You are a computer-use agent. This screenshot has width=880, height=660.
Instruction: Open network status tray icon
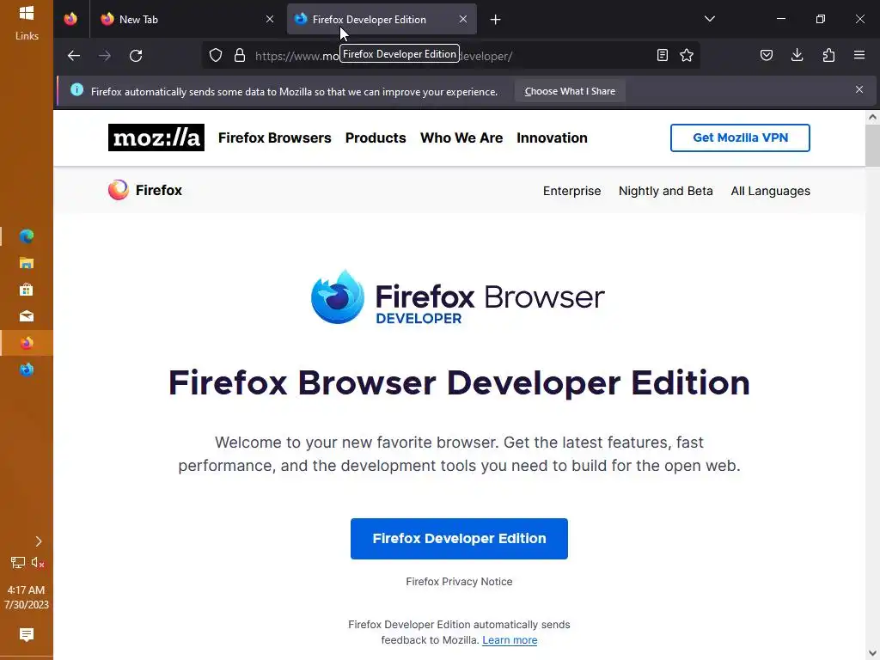17,562
